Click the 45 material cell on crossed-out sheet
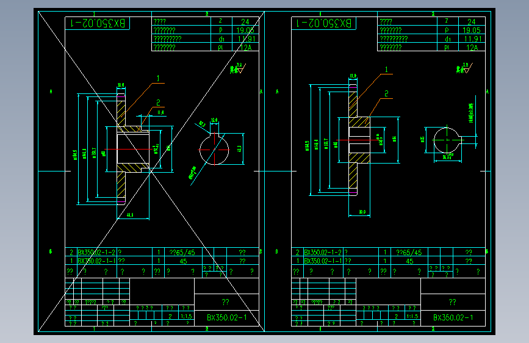Viewport: 529px width, 343px height. pos(183,261)
